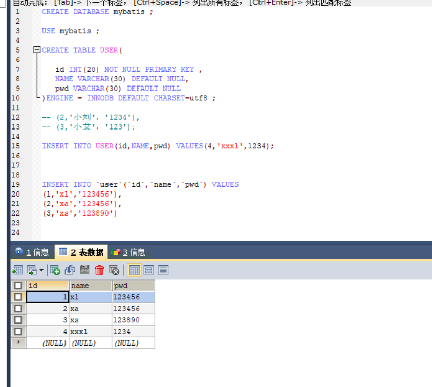Click the 'id INT(20) NOT NULL PRIMARY KEY' line
The image size is (432, 387).
128,69
